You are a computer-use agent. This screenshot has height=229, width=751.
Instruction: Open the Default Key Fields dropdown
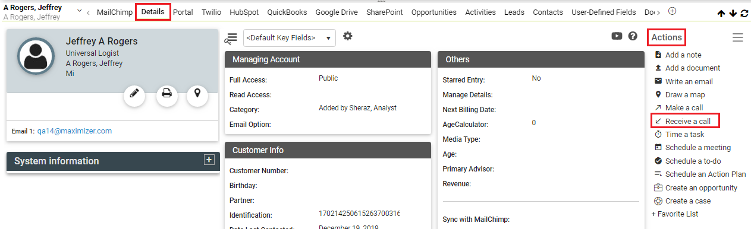tap(290, 38)
